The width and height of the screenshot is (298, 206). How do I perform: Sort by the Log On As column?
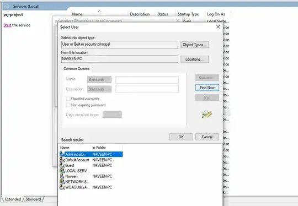coord(216,14)
